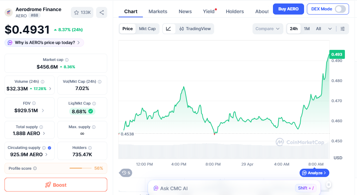Select the 1M time range
Screen dimensions: 357x195
coord(307,29)
